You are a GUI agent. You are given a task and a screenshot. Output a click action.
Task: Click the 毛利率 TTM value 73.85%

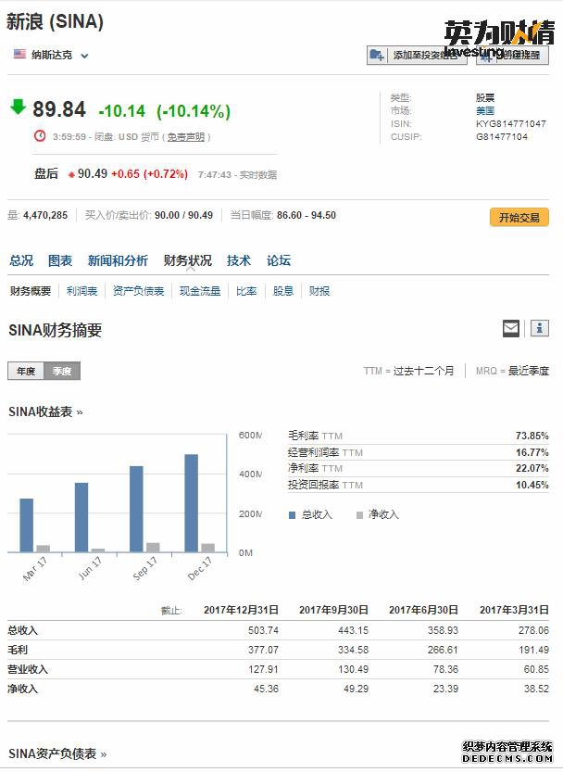[532, 436]
